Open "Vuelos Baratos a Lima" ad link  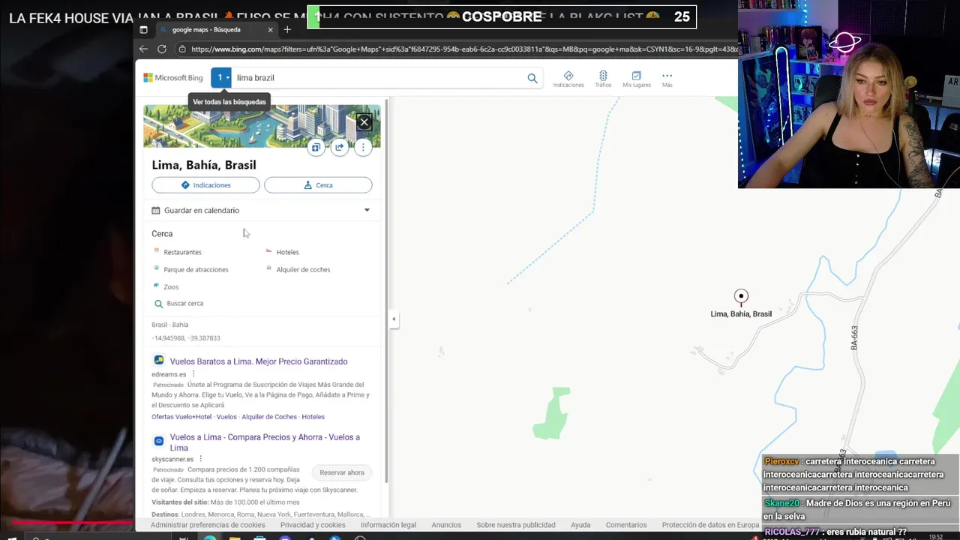[259, 361]
